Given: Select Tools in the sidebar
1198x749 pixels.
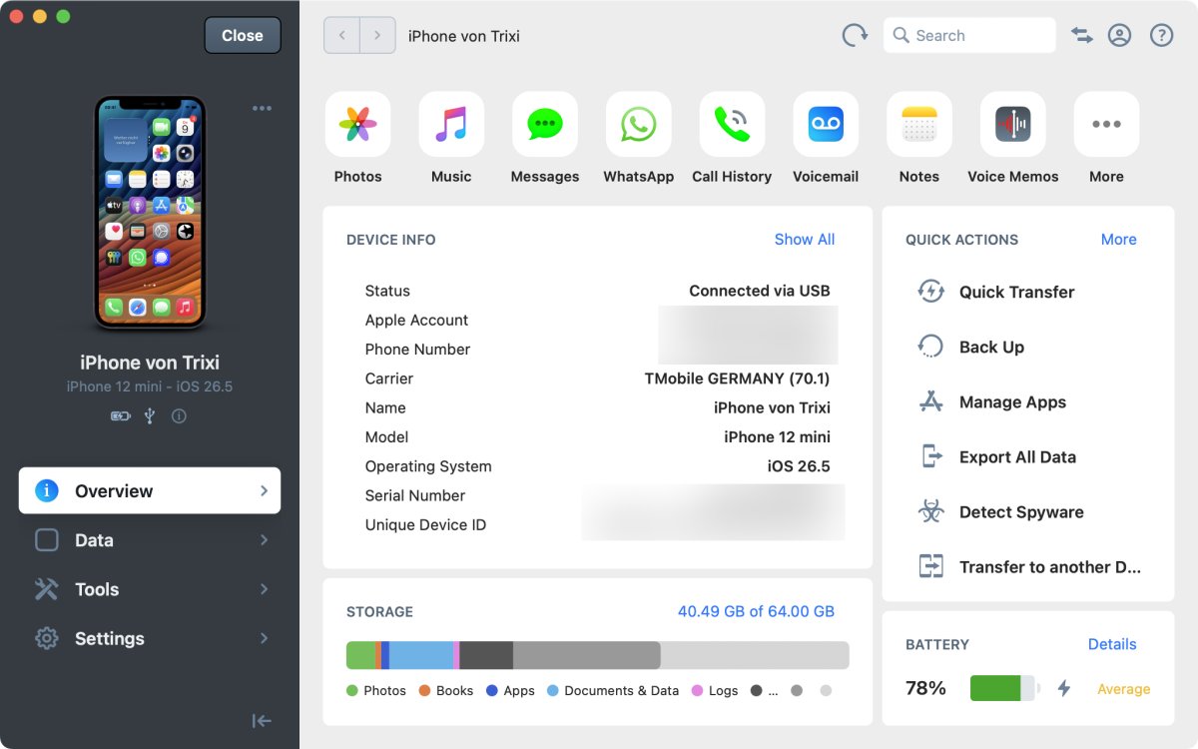Looking at the screenshot, I should (150, 589).
